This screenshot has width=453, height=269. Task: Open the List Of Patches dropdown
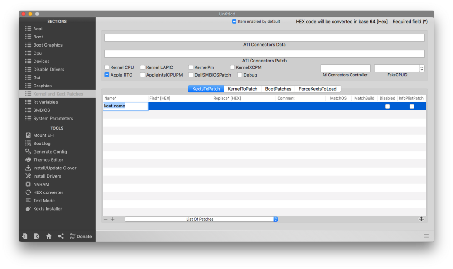click(201, 219)
